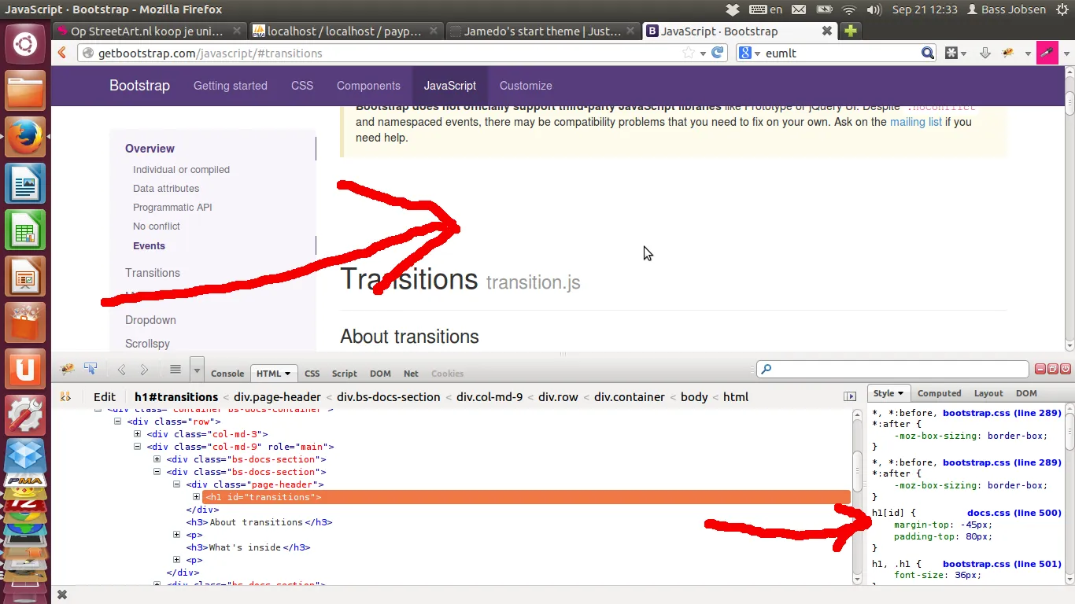Open the Ubuntu Dash home launcher icon
This screenshot has height=604, width=1075.
tap(25, 44)
